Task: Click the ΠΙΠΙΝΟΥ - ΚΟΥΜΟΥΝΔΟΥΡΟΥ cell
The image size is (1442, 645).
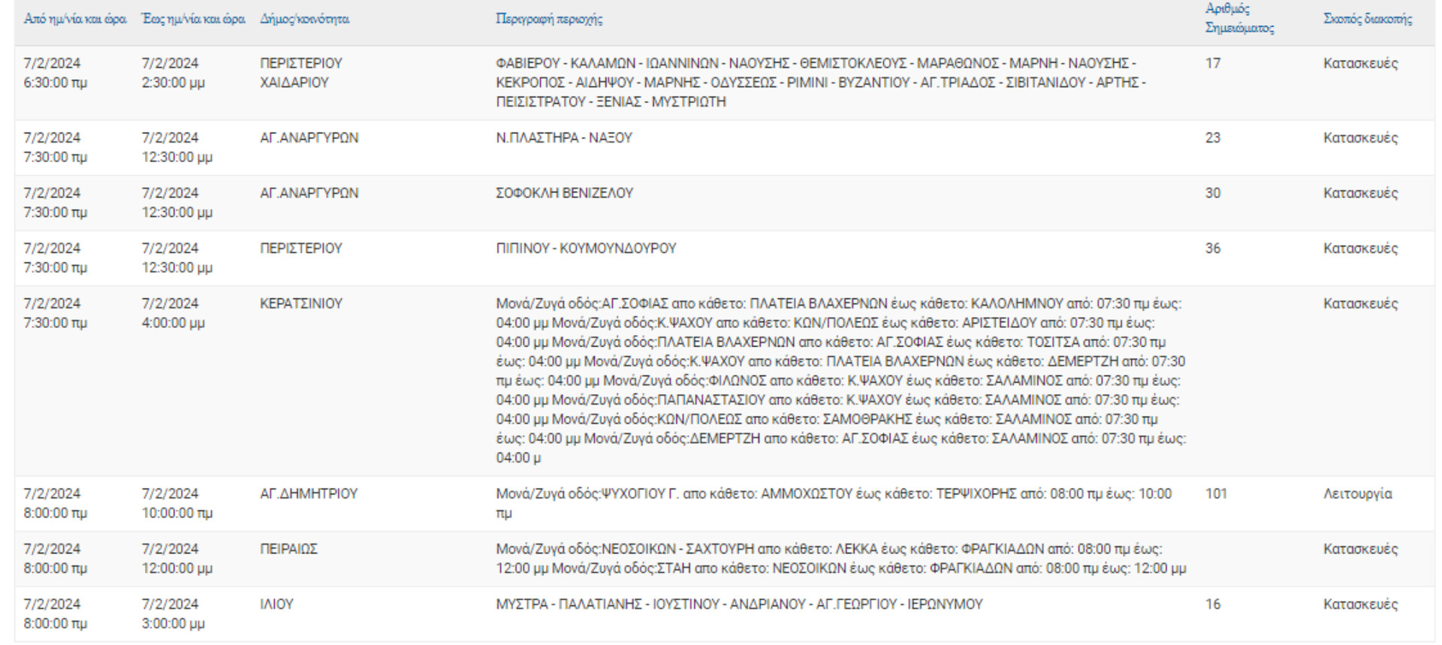Action: click(x=586, y=249)
